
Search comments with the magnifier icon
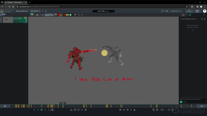[202, 19]
